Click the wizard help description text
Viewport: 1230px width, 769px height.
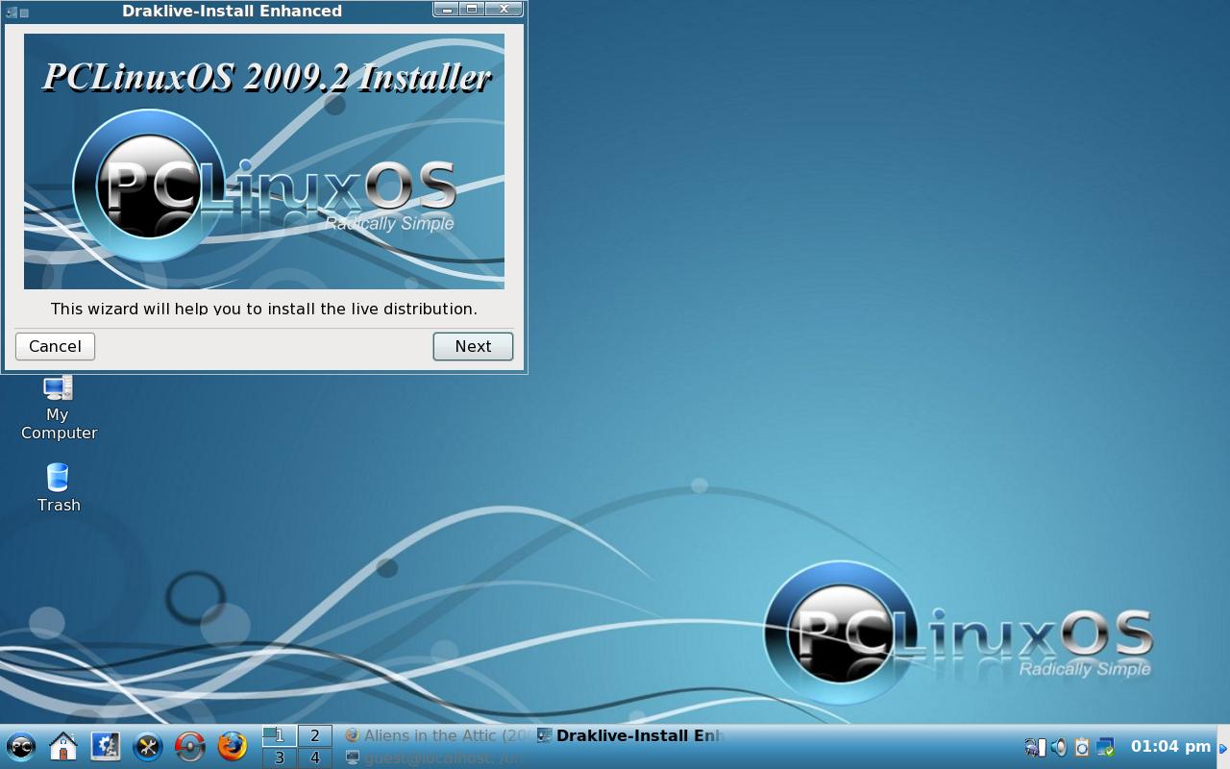(264, 309)
